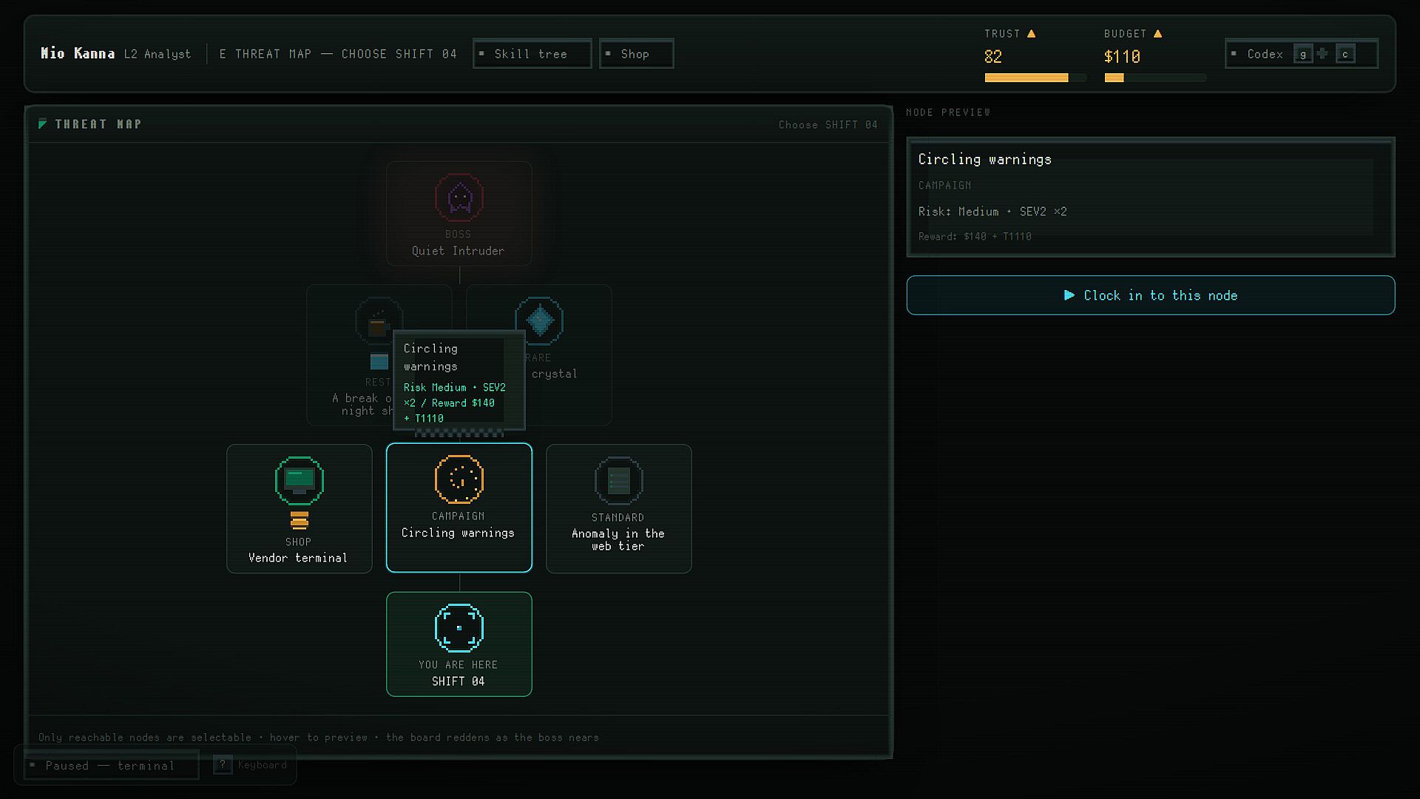Click the 'g' key hint beside Codex
The width and height of the screenshot is (1420, 799).
tap(1303, 54)
